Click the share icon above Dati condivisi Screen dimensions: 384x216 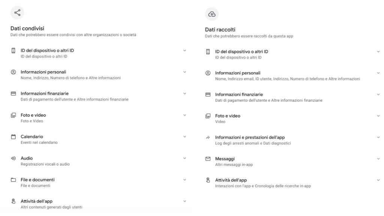(17, 13)
